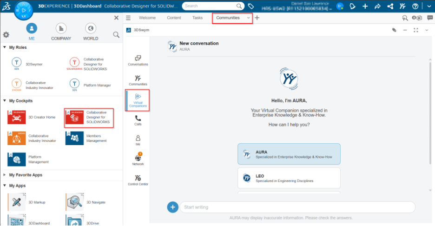Open the 3D Creator Home cockpit
The width and height of the screenshot is (435, 226).
coord(31,117)
